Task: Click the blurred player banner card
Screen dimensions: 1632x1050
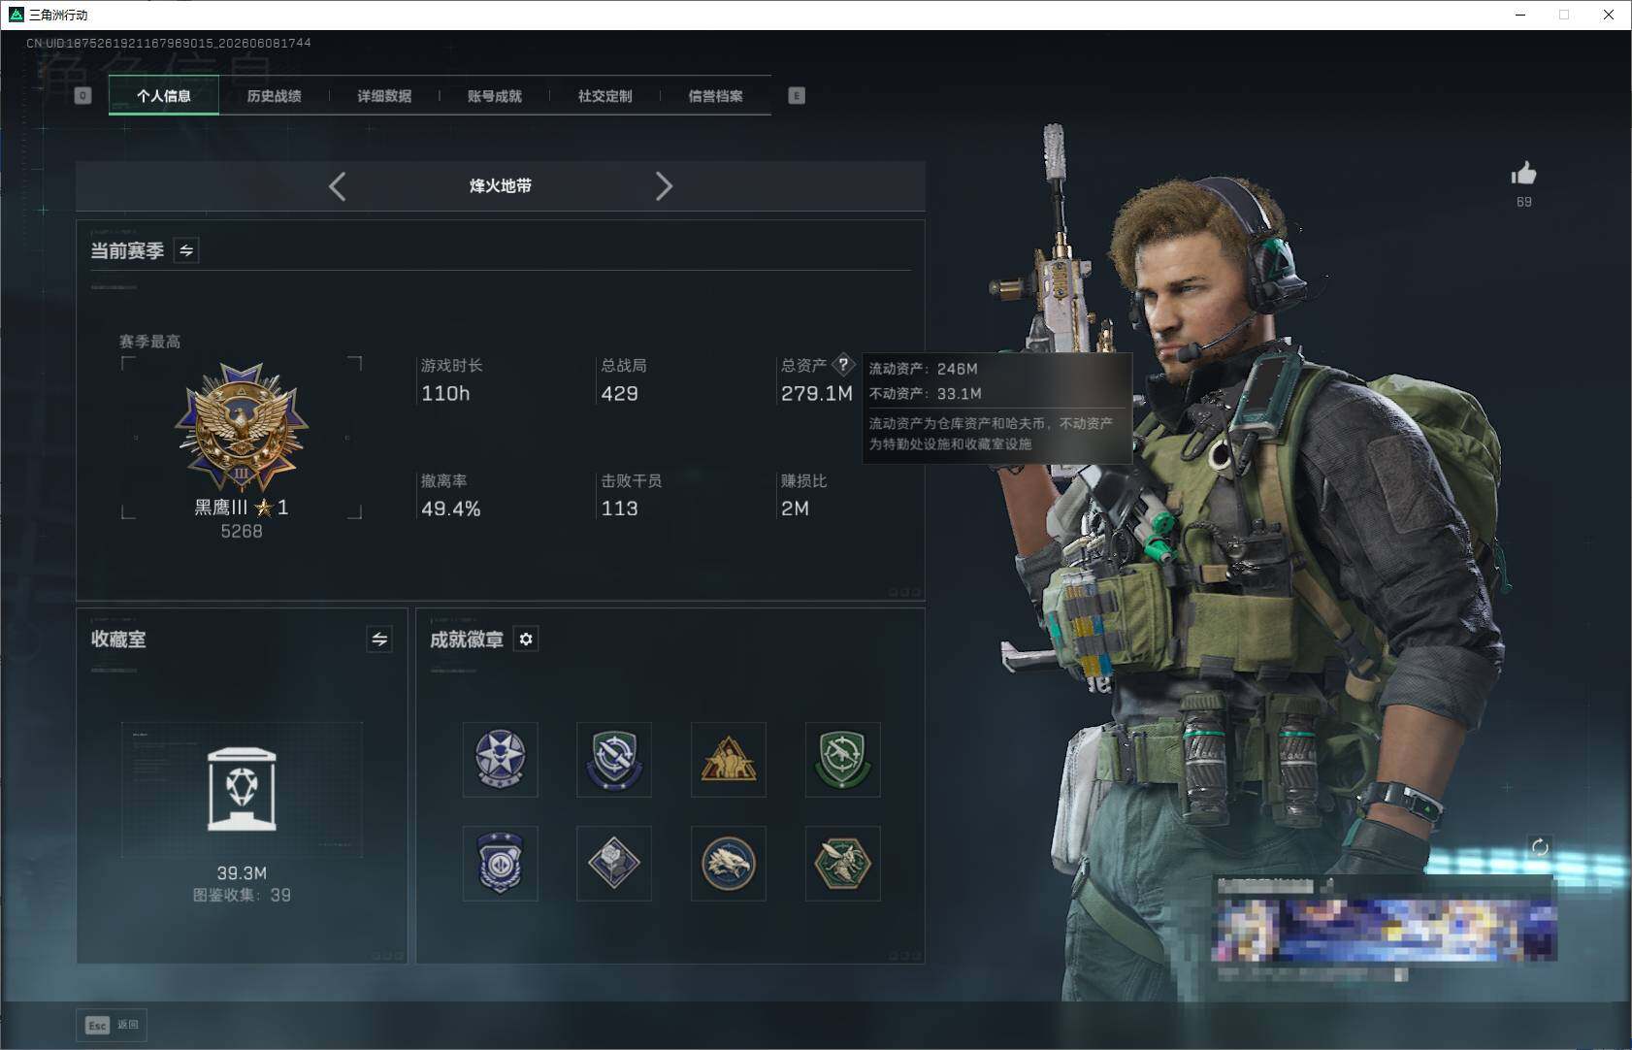Action: tap(1386, 928)
